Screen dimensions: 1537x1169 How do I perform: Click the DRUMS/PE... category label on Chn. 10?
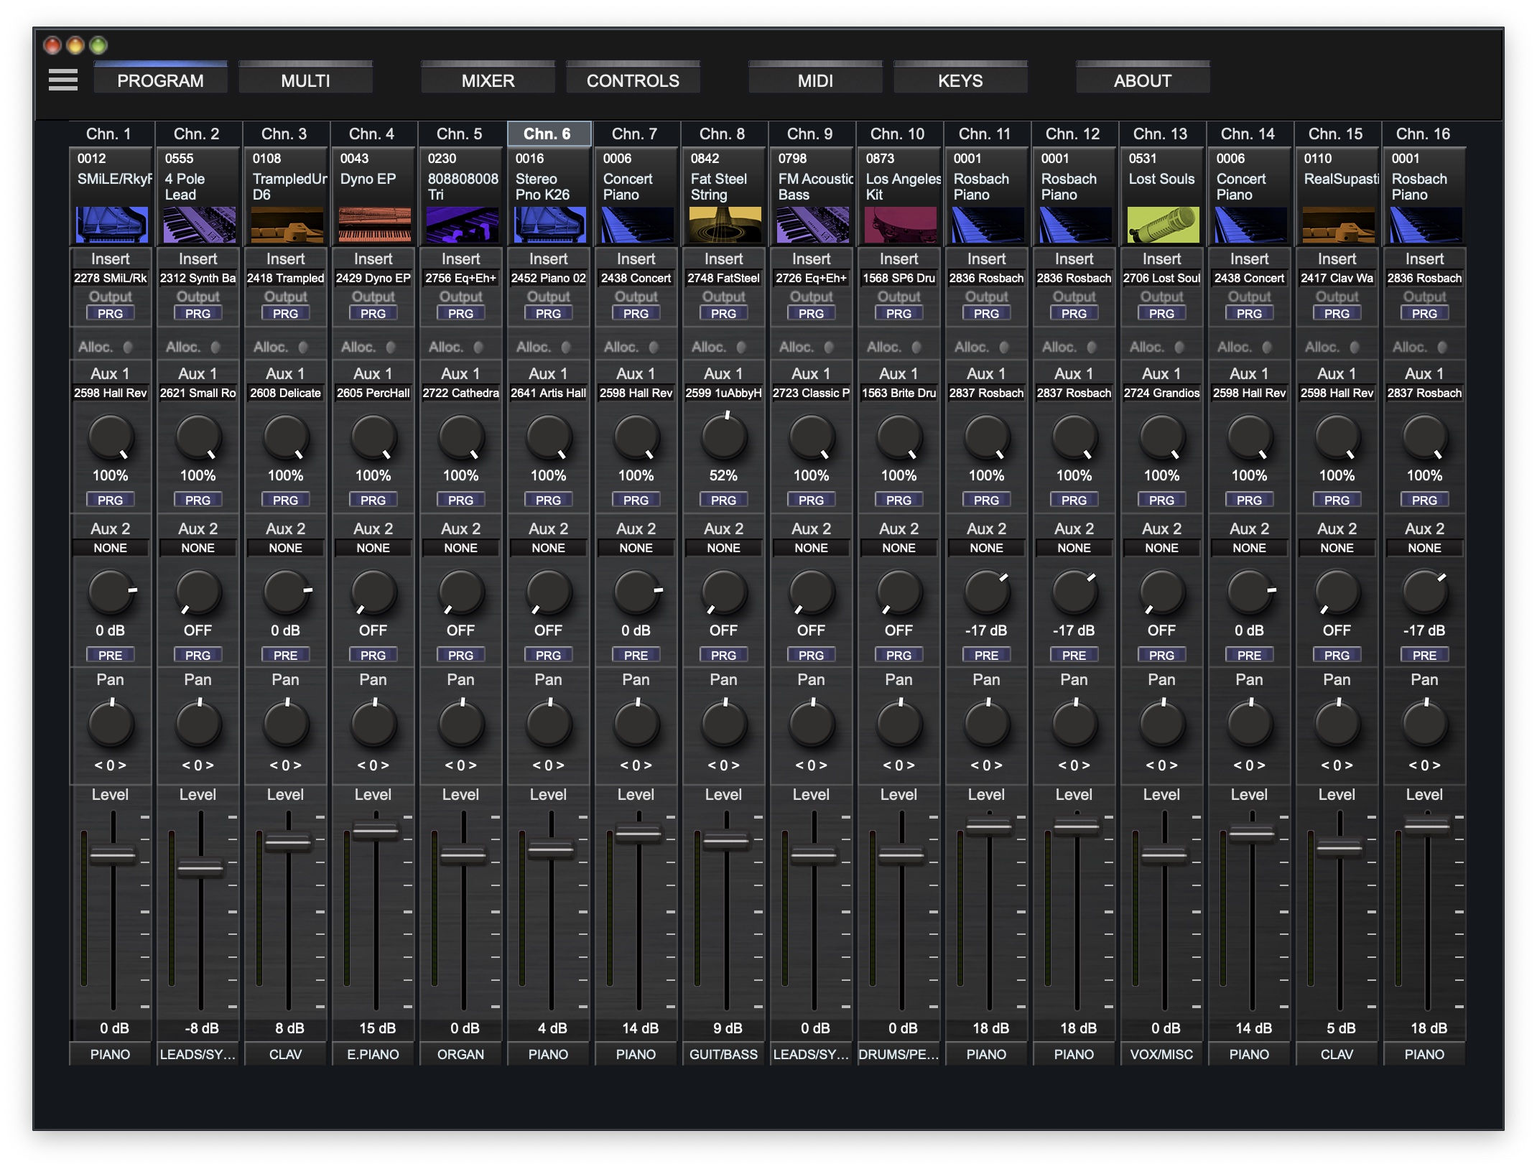click(x=898, y=1054)
